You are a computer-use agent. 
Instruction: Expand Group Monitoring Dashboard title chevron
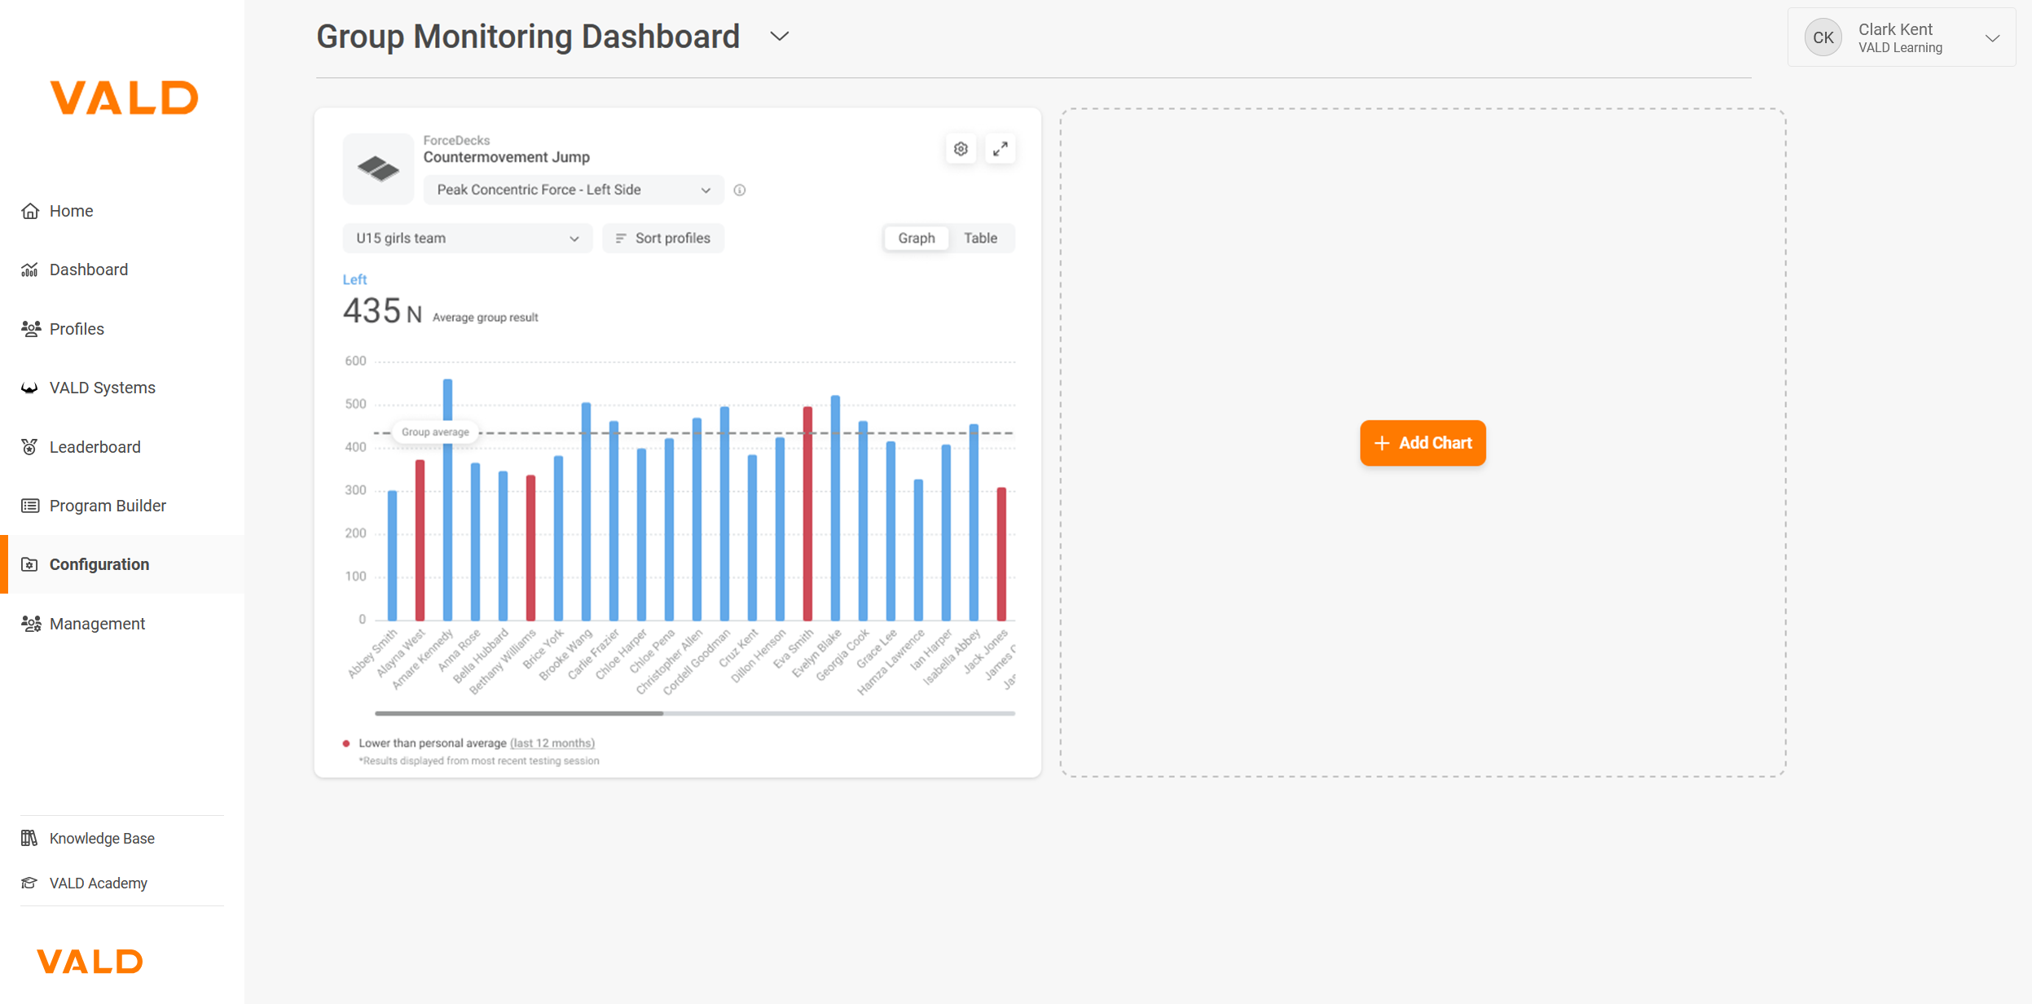click(x=780, y=37)
